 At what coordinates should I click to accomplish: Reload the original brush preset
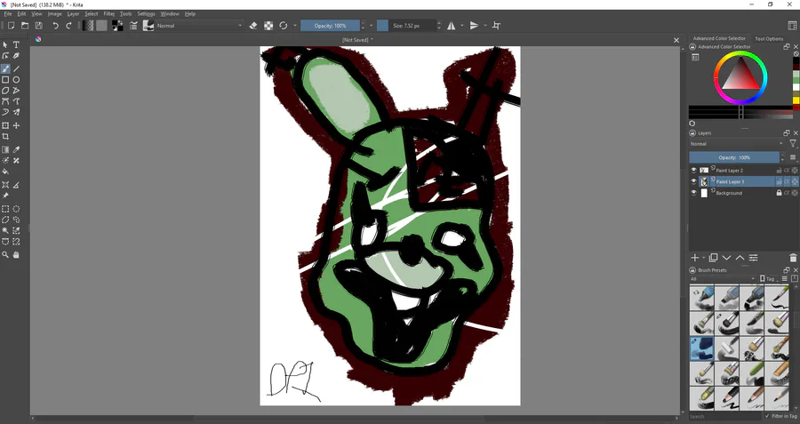[x=284, y=26]
